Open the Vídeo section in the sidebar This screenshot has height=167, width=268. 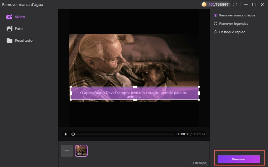coord(16,17)
